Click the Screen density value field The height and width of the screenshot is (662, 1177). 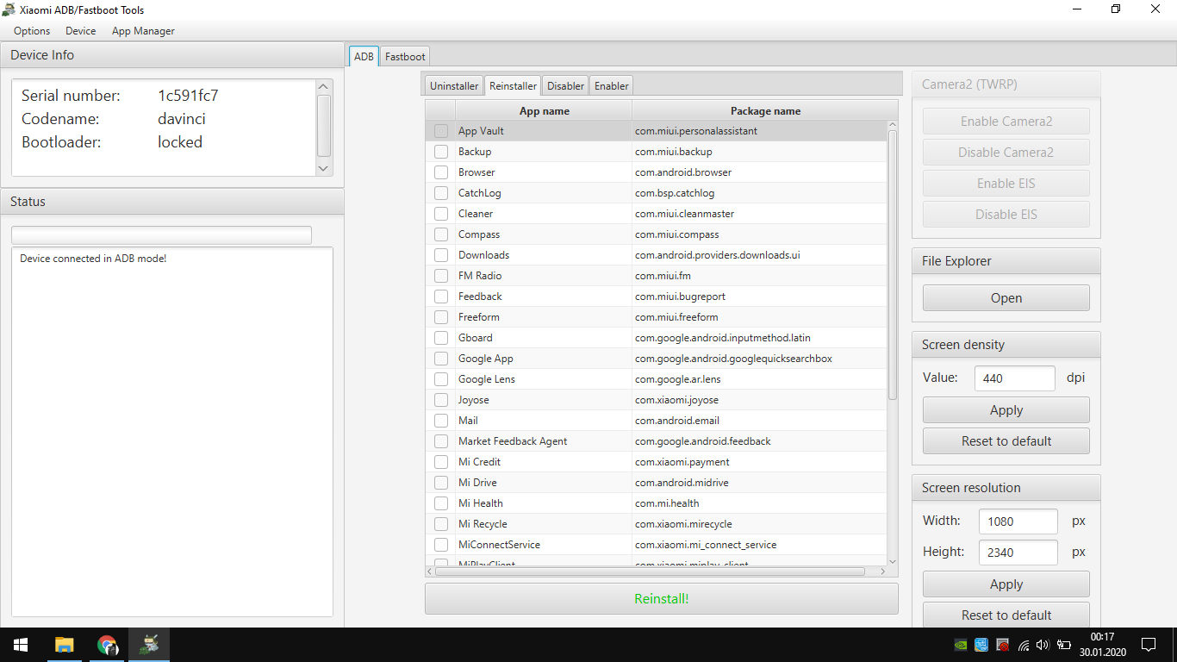point(1015,378)
